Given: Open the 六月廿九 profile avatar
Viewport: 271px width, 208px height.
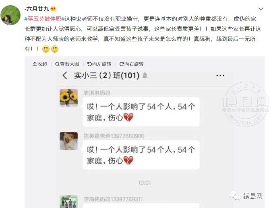Looking at the screenshot, I should click(10, 15).
